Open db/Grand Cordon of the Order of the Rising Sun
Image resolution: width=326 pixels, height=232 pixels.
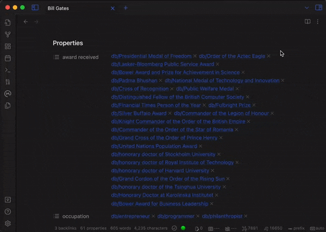168,179
